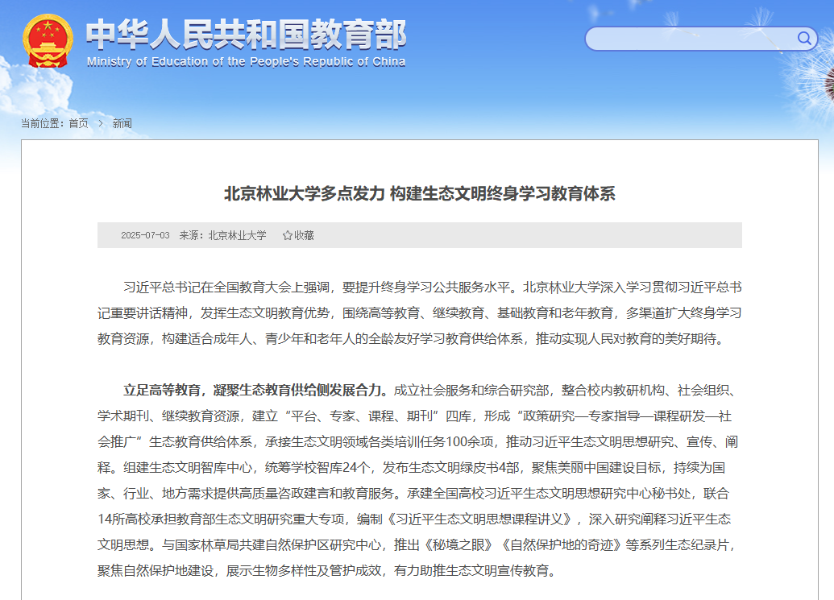Viewport: 834px width, 600px height.
Task: Click the dandelion decoration in header corner
Action: click(x=810, y=81)
